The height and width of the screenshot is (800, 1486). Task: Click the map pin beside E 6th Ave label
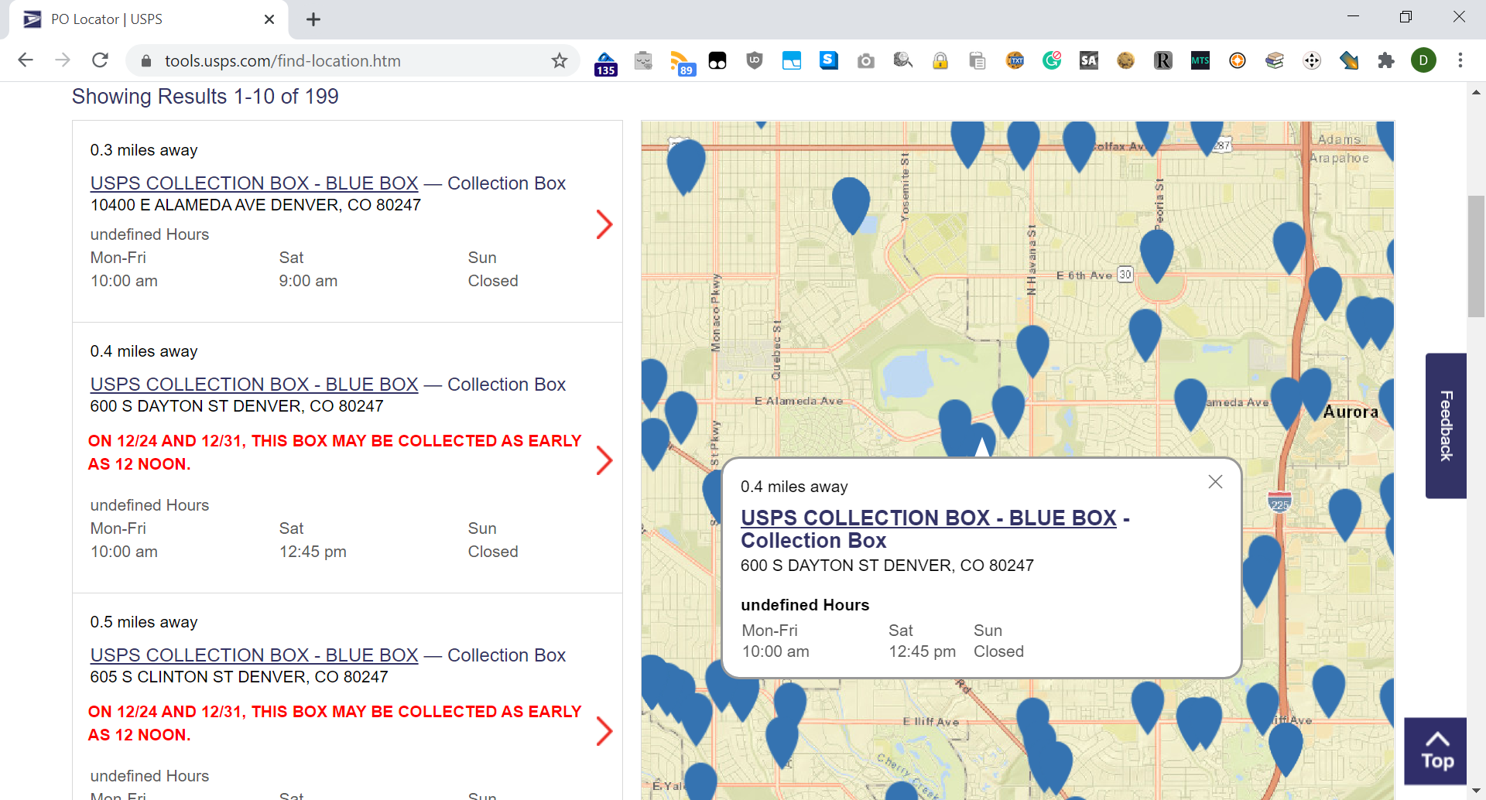click(1156, 254)
